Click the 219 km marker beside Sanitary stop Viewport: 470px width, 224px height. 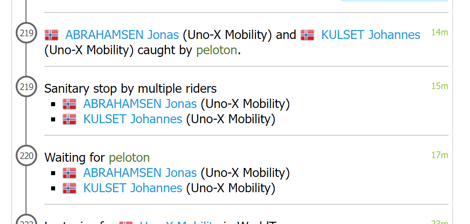tap(27, 86)
